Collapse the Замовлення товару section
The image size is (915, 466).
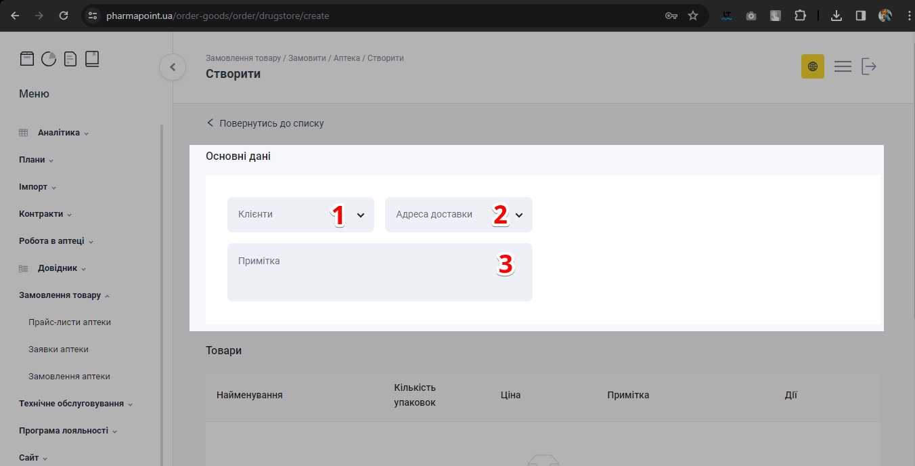tap(60, 295)
